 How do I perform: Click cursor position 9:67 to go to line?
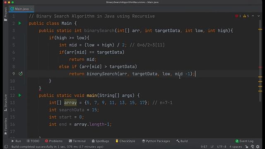click(204, 147)
